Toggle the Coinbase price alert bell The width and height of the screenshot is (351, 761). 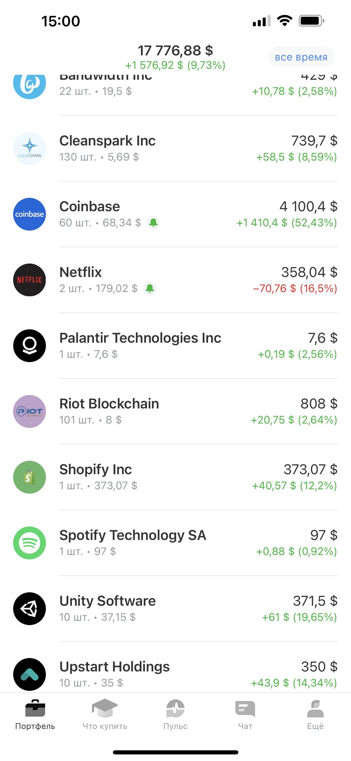click(153, 222)
